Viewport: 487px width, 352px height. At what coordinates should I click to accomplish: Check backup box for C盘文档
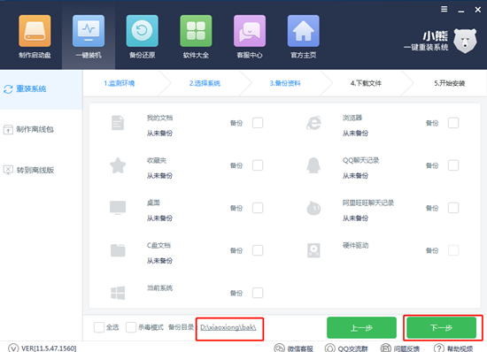pos(258,250)
